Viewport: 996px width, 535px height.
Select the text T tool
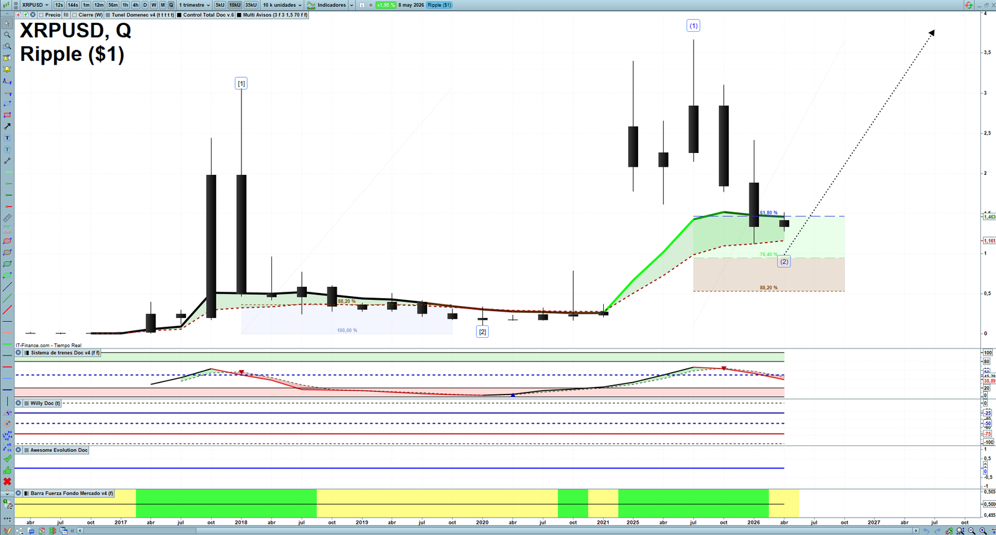click(7, 138)
